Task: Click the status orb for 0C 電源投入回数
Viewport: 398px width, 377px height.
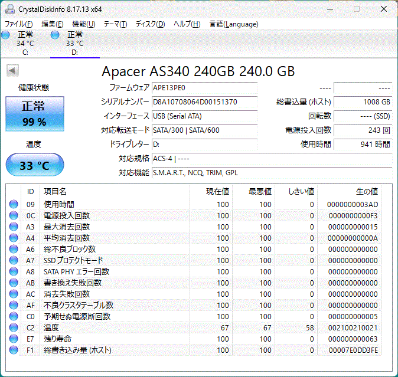Action: coord(14,215)
